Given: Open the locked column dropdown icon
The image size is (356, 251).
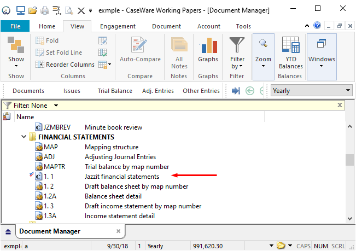Looking at the screenshot, I should pyautogui.click(x=105, y=65).
